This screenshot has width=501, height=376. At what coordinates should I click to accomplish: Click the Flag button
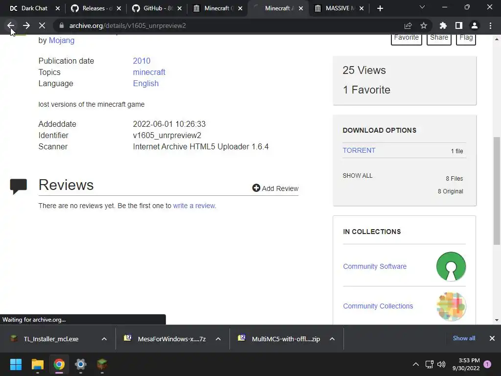(x=466, y=38)
